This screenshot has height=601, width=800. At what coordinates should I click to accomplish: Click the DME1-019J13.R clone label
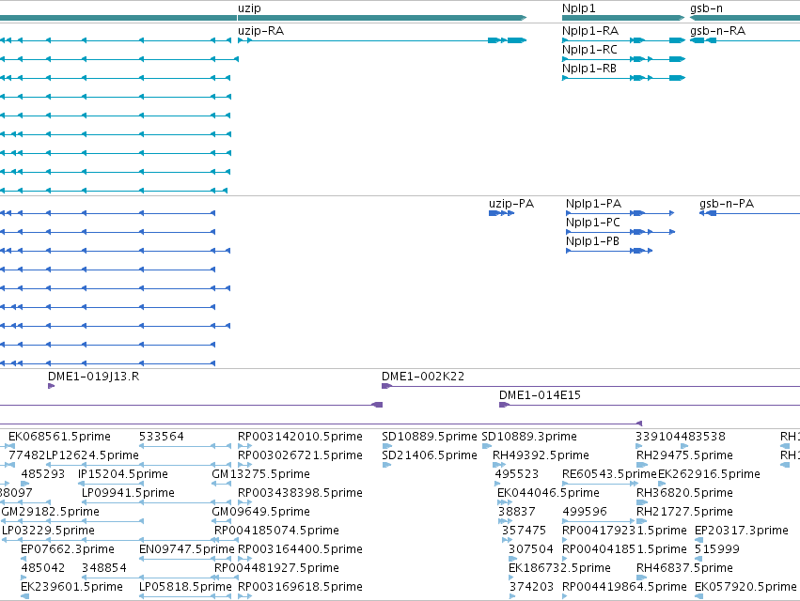point(93,377)
